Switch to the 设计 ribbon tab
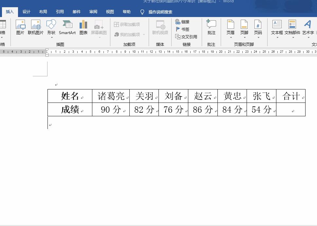317x226 pixels. point(26,11)
